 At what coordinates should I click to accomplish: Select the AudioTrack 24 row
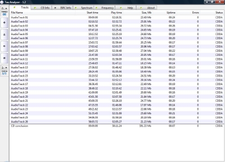(x=117, y=113)
